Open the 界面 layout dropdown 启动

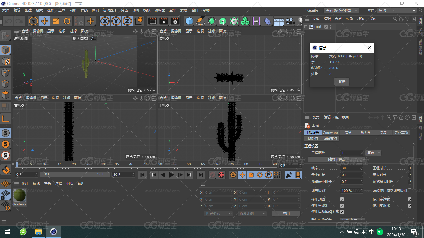pos(396,10)
